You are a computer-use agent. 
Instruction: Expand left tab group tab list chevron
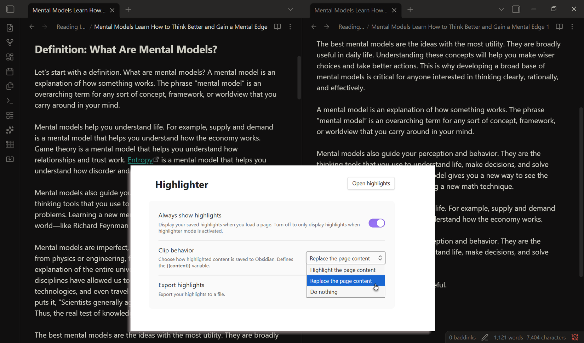tap(291, 10)
